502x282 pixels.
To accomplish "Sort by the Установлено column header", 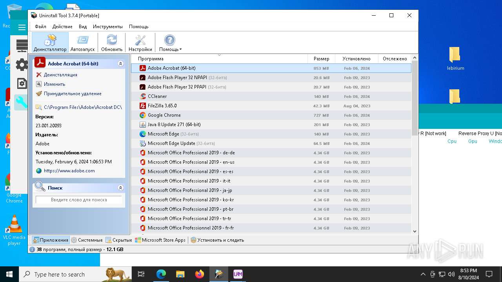I will (x=356, y=59).
